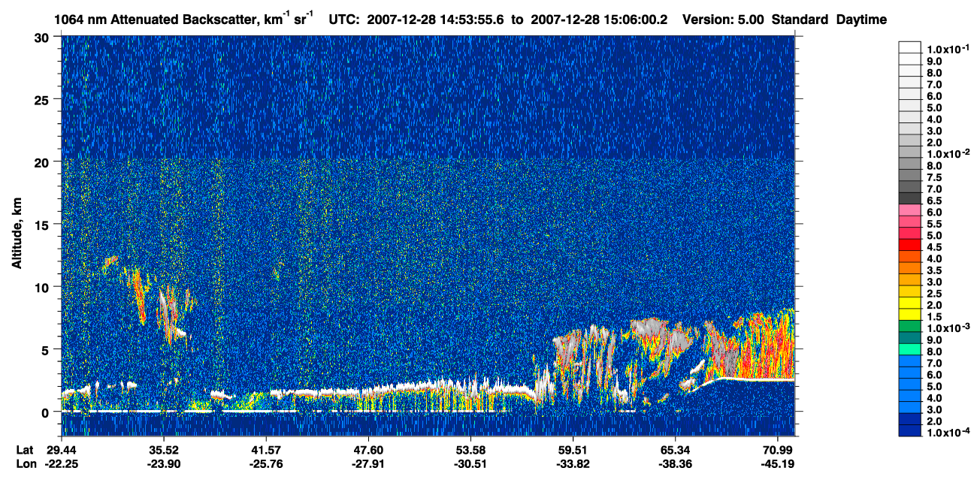Screen dimensions: 977x501
Task: Click the legend label '6.5'
Action: coord(935,201)
